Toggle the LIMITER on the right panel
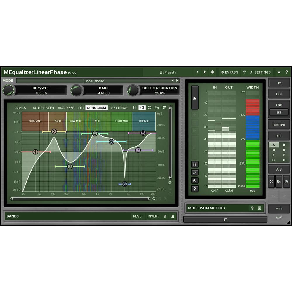Image resolution: width=292 pixels, height=292 pixels. pyautogui.click(x=279, y=125)
